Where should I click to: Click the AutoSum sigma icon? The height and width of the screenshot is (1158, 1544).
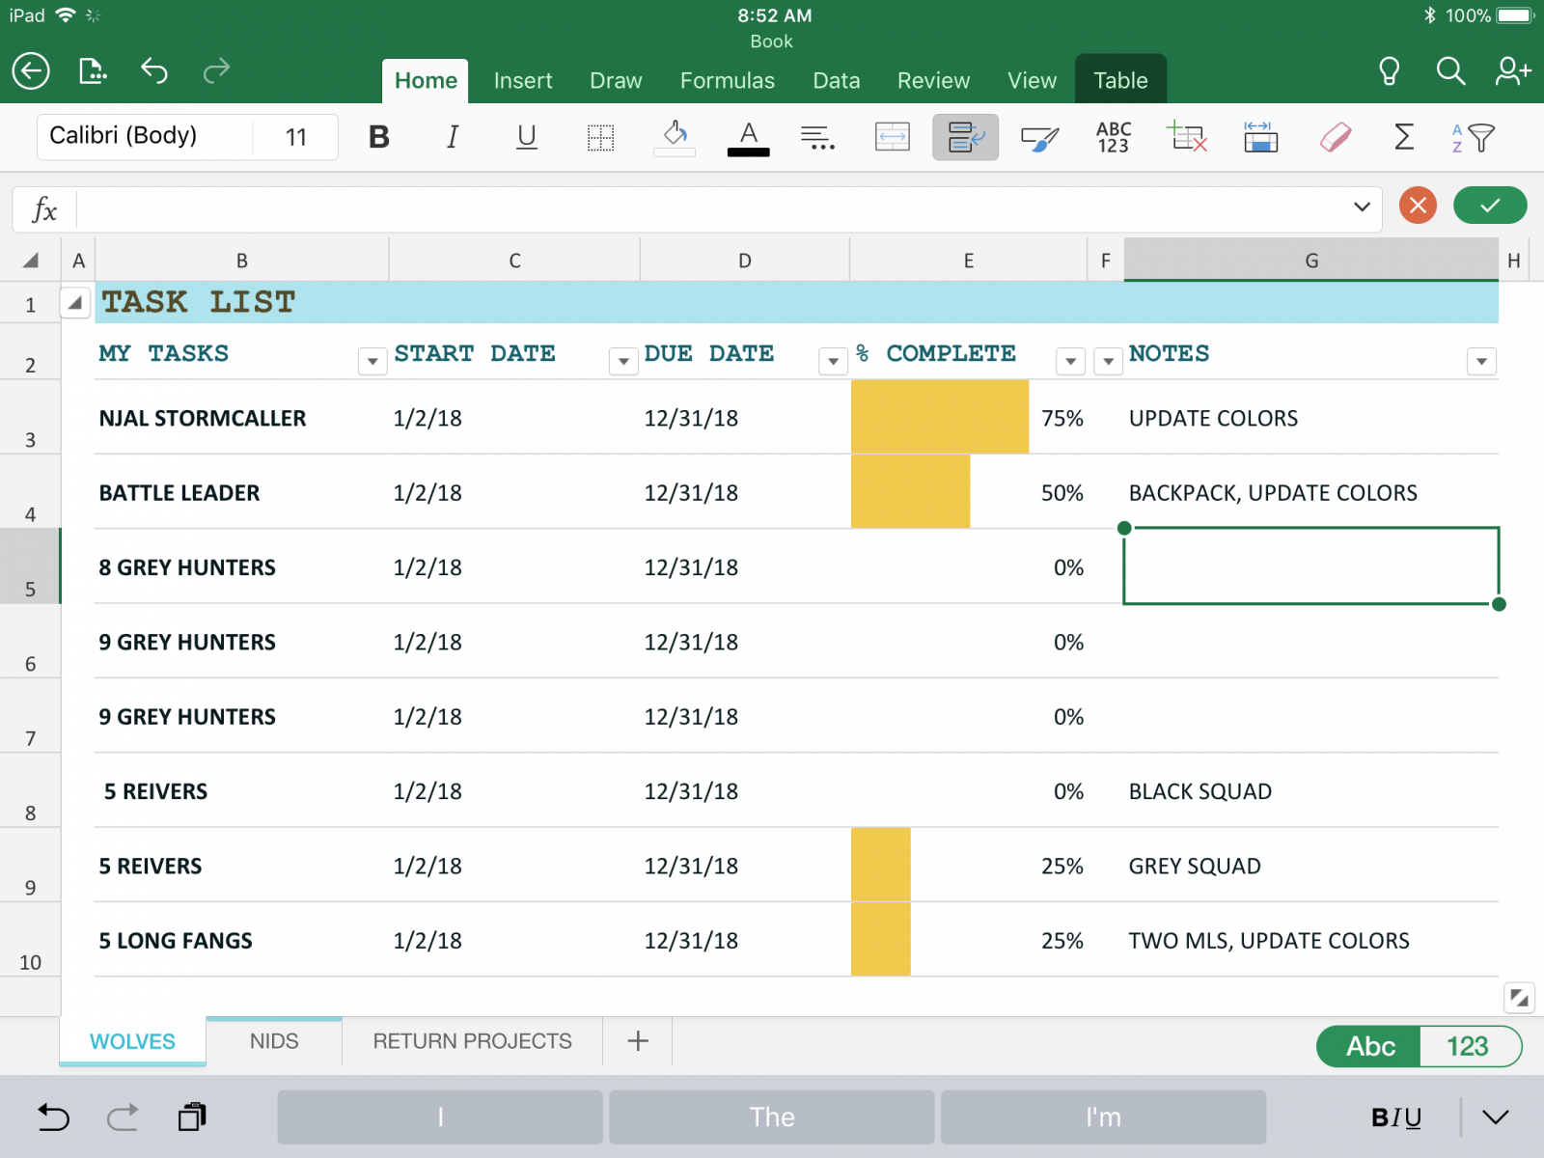1404,137
